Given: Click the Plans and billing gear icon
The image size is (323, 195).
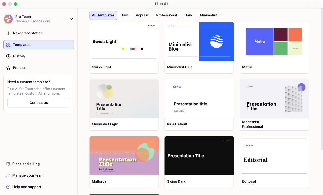Looking at the screenshot, I should 8,164.
